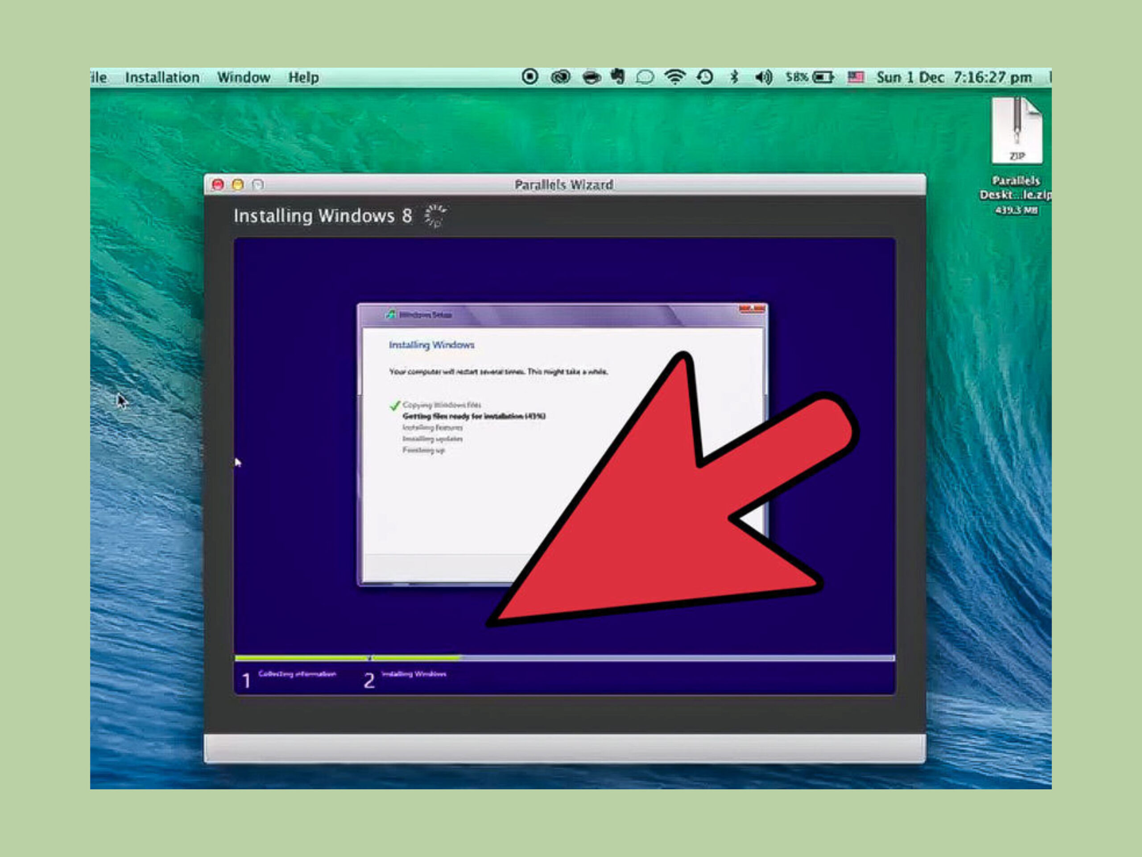Open the Installation menu
This screenshot has height=857, width=1142.
(x=162, y=78)
